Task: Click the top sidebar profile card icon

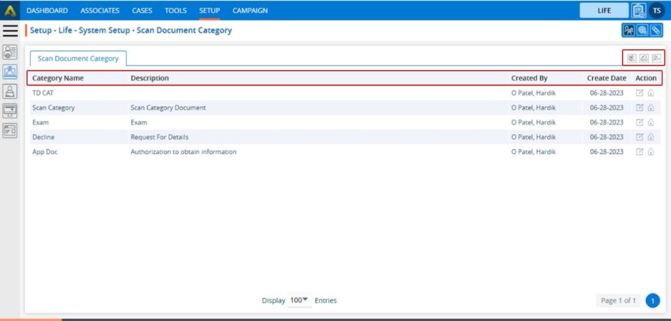Action: 10,52
